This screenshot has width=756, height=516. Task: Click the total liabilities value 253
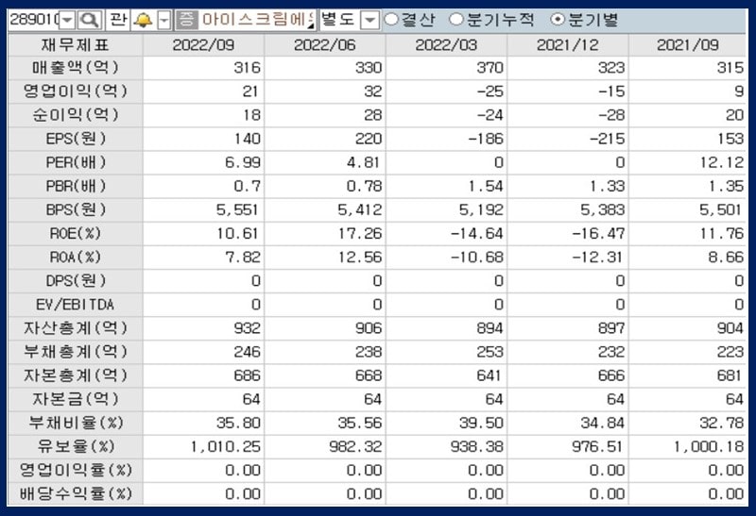click(490, 352)
